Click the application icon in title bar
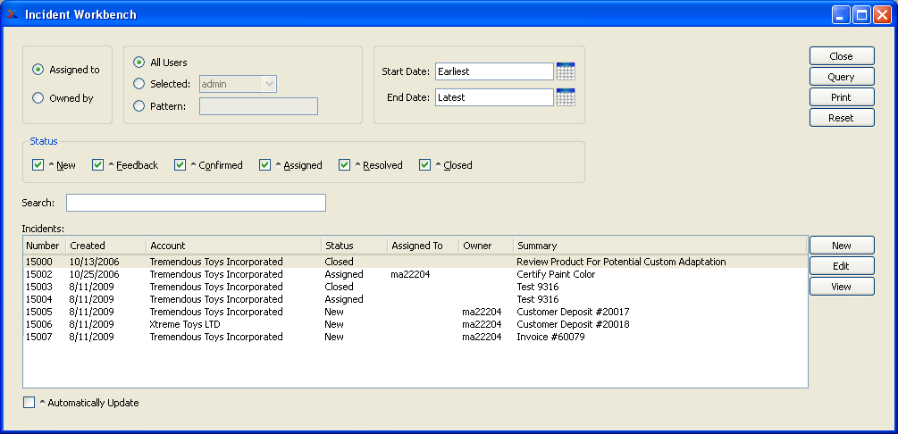This screenshot has height=434, width=898. [x=13, y=14]
